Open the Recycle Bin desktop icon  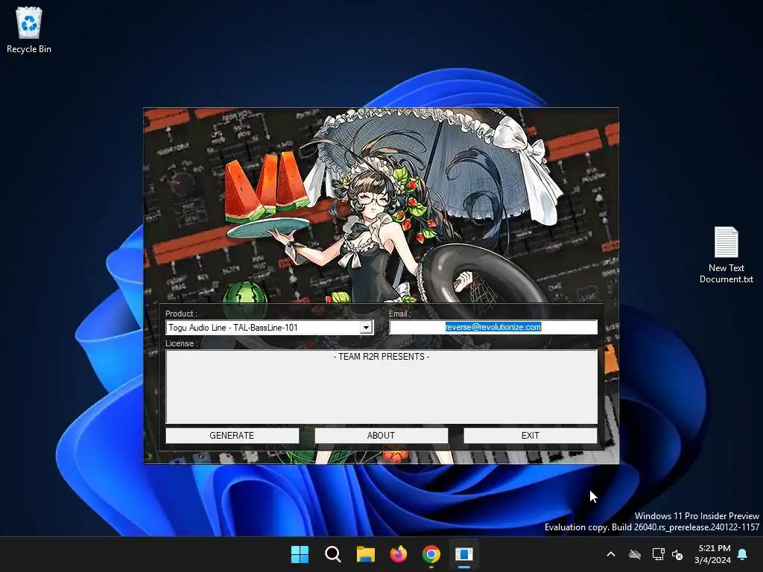click(29, 30)
